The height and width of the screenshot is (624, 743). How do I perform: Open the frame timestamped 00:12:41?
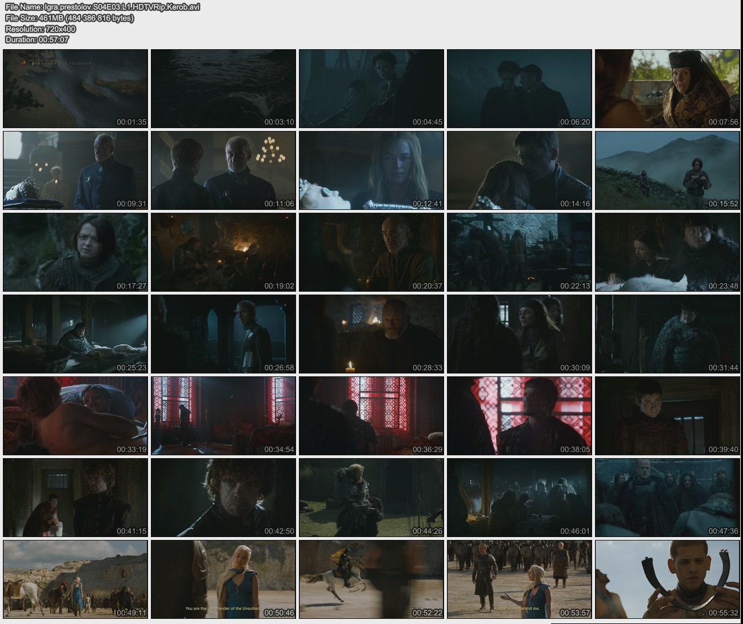pyautogui.click(x=371, y=170)
